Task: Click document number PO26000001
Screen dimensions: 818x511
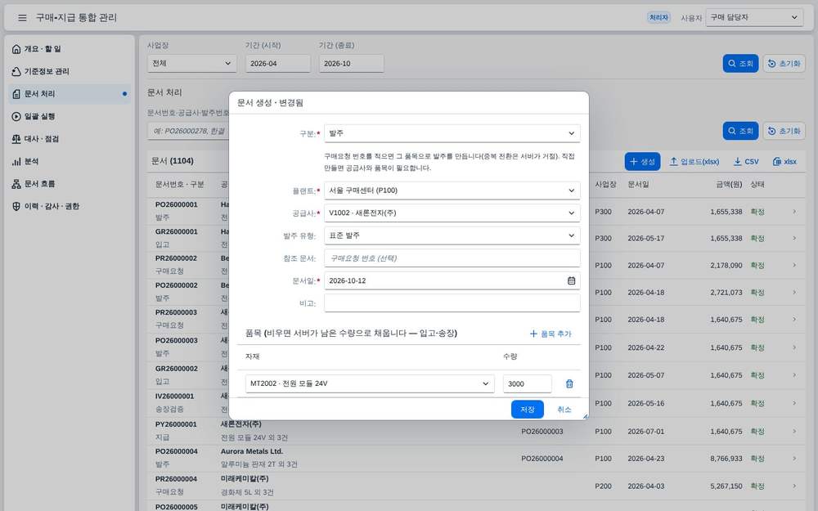Action: coord(177,205)
